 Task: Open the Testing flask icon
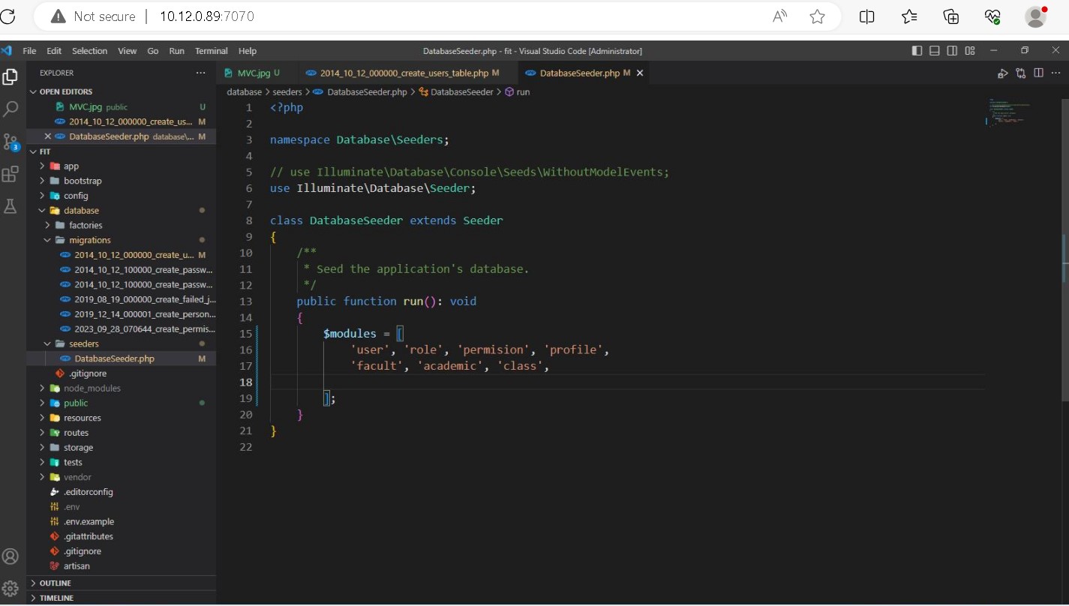(x=11, y=207)
